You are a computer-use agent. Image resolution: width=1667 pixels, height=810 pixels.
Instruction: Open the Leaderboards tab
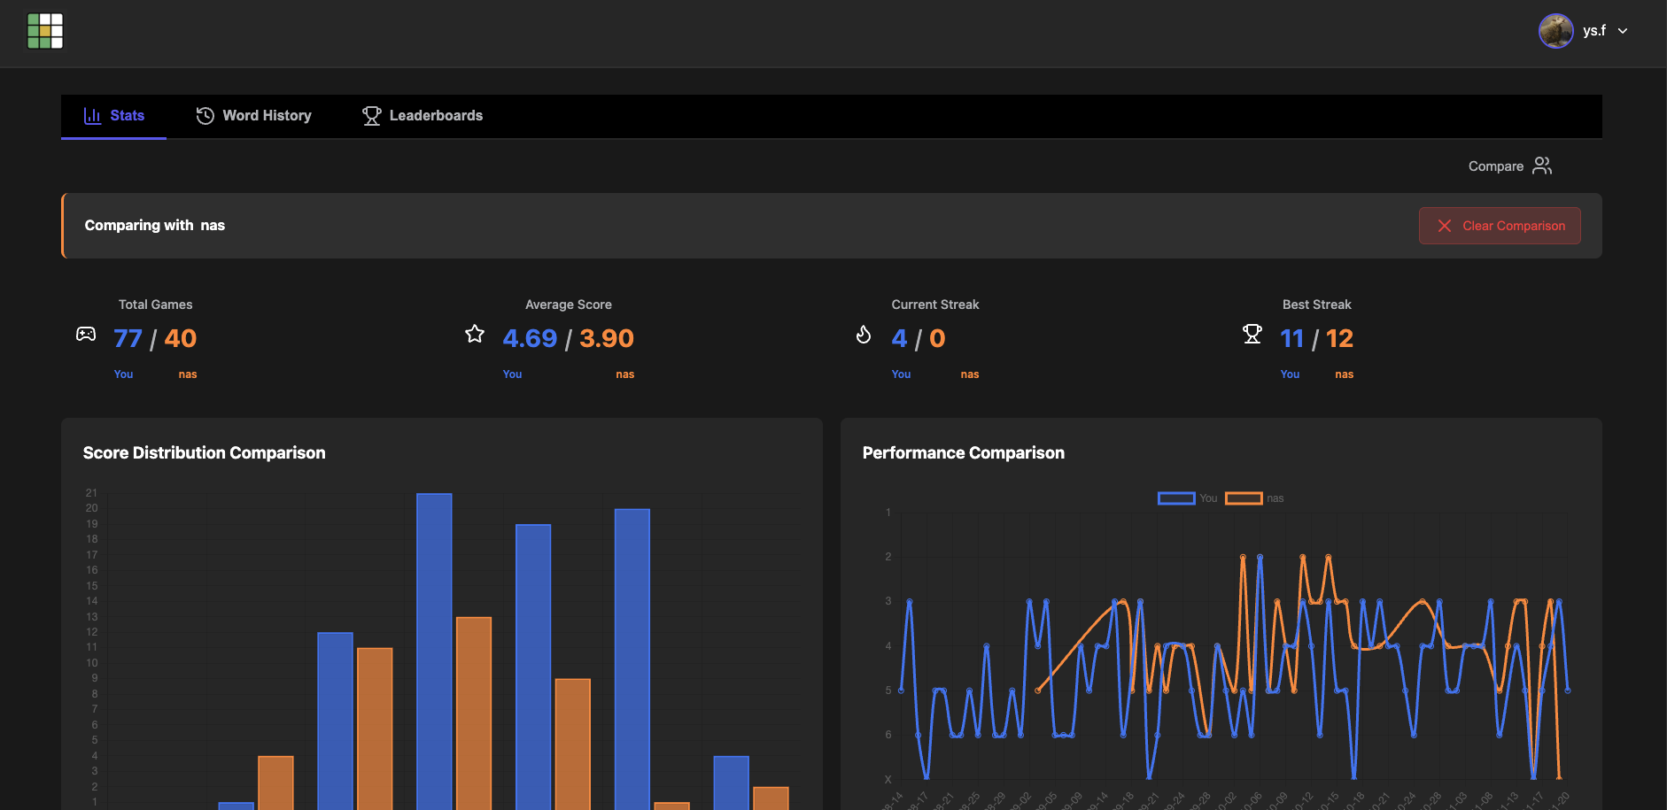point(436,115)
